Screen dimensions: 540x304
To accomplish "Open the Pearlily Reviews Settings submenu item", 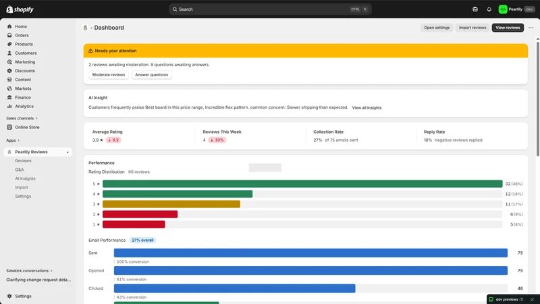I will tap(23, 196).
